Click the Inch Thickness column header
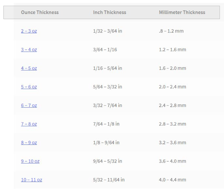224x193 pixels. [x=109, y=13]
